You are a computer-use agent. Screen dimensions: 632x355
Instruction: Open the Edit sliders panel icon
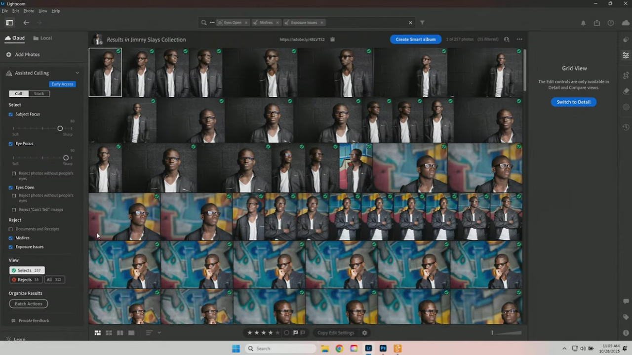click(626, 55)
